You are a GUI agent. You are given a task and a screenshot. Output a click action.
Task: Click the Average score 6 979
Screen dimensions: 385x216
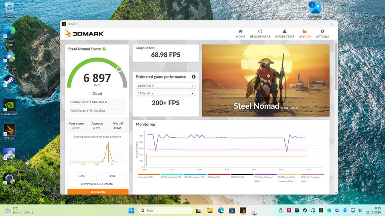(97, 128)
